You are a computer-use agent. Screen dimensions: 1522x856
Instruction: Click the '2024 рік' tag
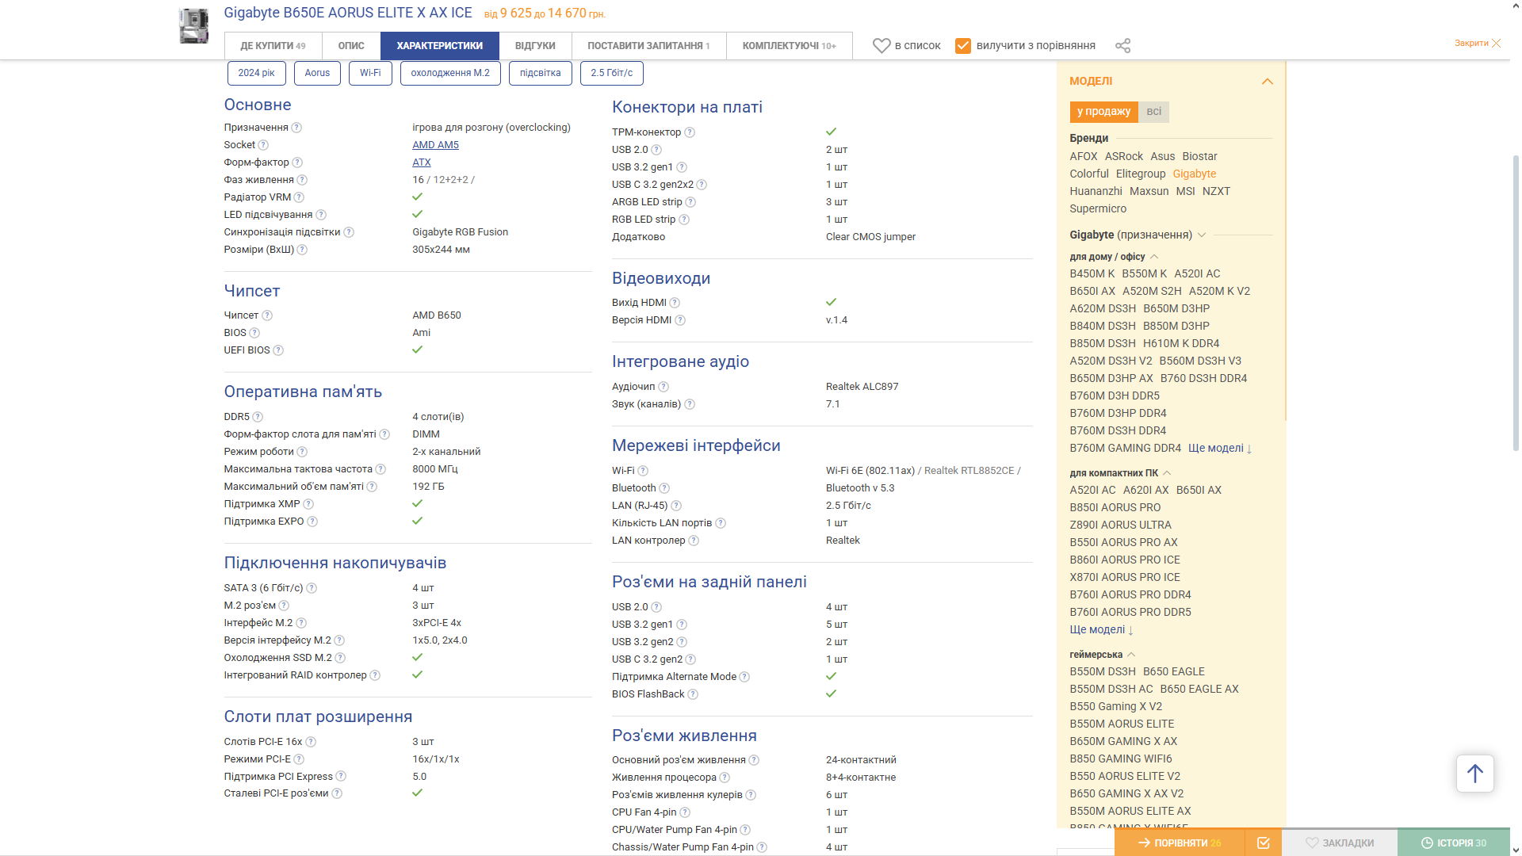click(x=256, y=73)
